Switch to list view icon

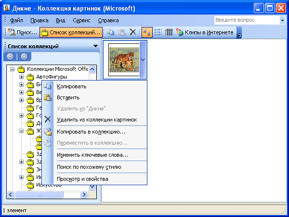pyautogui.click(x=158, y=32)
